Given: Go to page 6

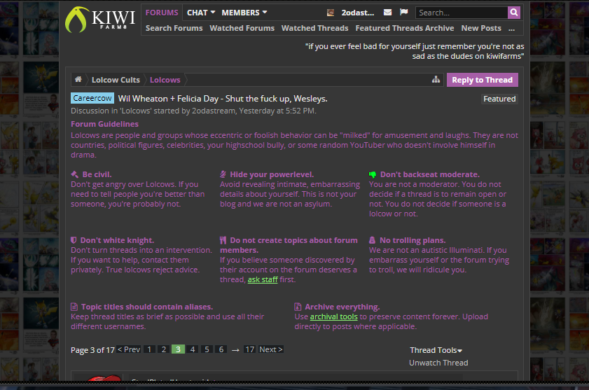Looking at the screenshot, I should point(221,349).
